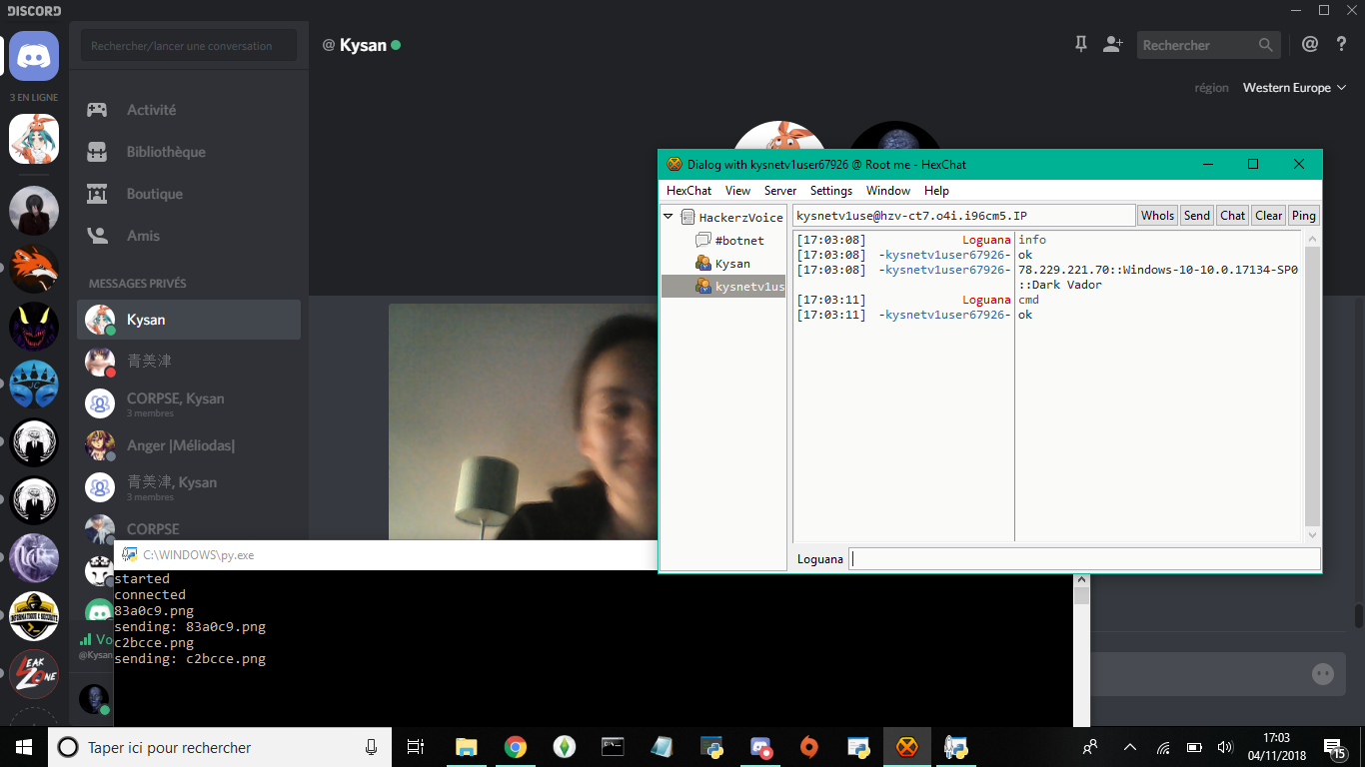This screenshot has width=1365, height=767.
Task: Open the emoji picker in Discord
Action: (1322, 674)
